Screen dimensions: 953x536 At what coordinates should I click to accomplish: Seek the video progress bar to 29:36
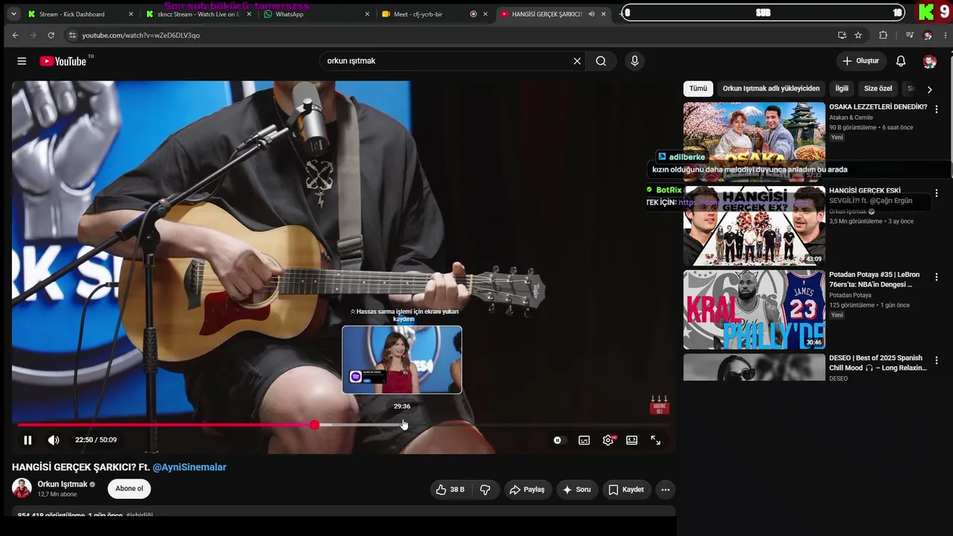click(402, 425)
